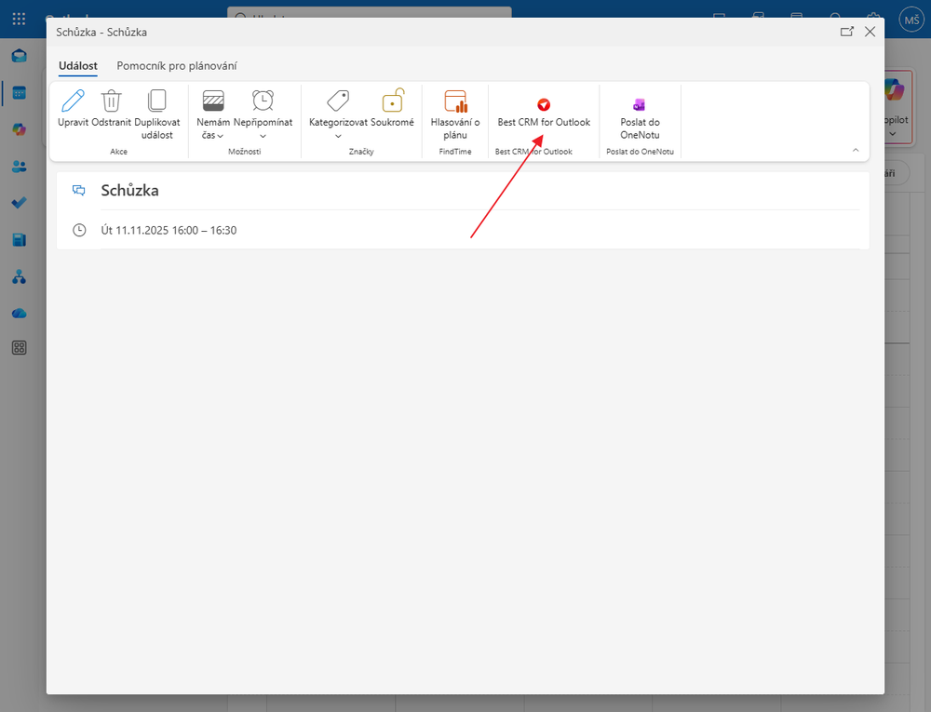Image resolution: width=931 pixels, height=712 pixels.
Task: Click the Upravit pencil icon
Action: (x=73, y=101)
